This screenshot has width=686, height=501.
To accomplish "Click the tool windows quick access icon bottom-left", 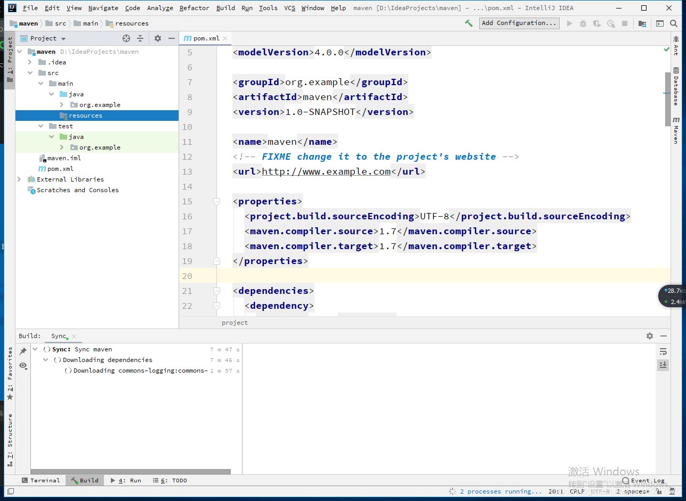I will (10, 491).
